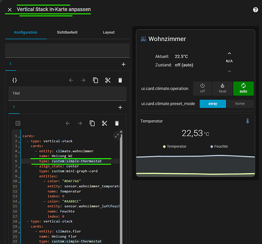Viewport: 262px width, 244px height.
Task: Set climate operation to off
Action: [202, 89]
